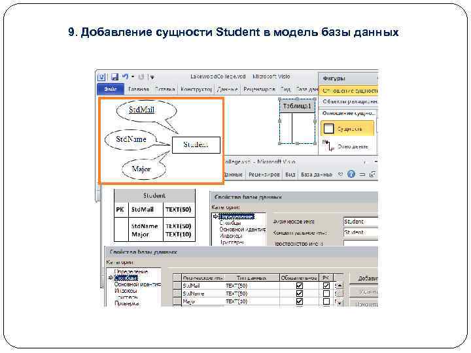The image size is (471, 353).
Task: Open the Вид tab in upper window
Action: tap(285, 89)
